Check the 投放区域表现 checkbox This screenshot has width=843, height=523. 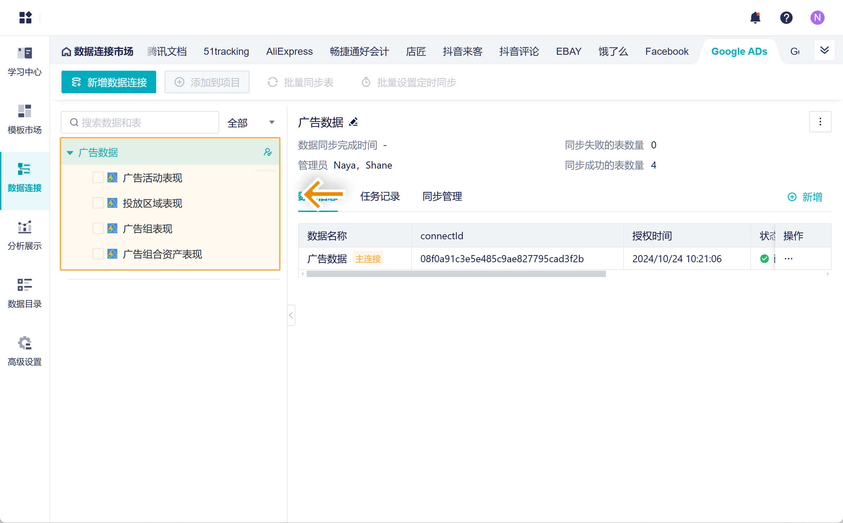tap(98, 203)
